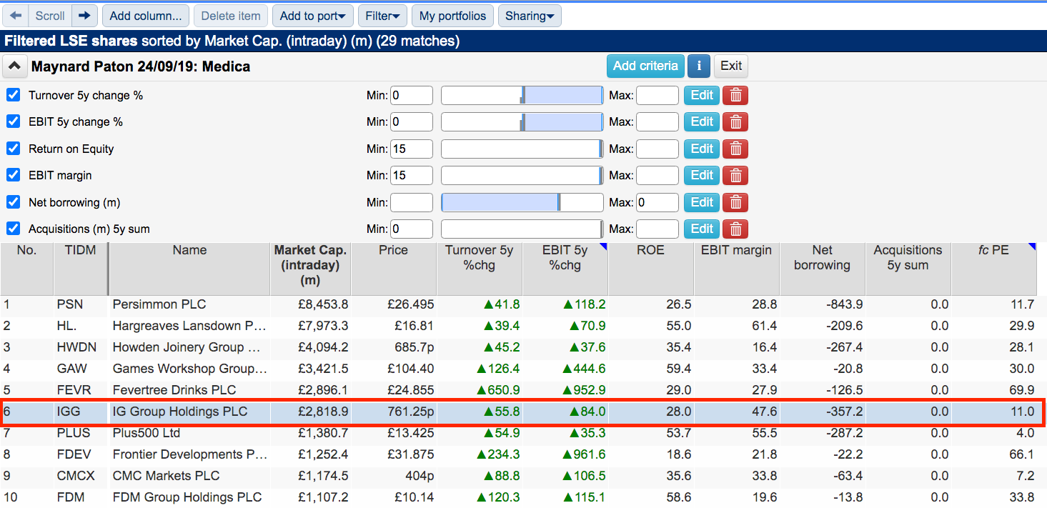Open the Add to port dropdown
1047x508 pixels.
(313, 16)
